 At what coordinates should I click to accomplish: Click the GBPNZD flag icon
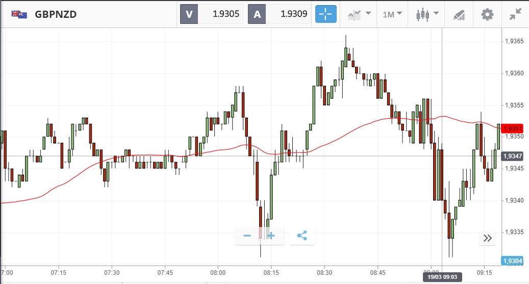point(19,14)
